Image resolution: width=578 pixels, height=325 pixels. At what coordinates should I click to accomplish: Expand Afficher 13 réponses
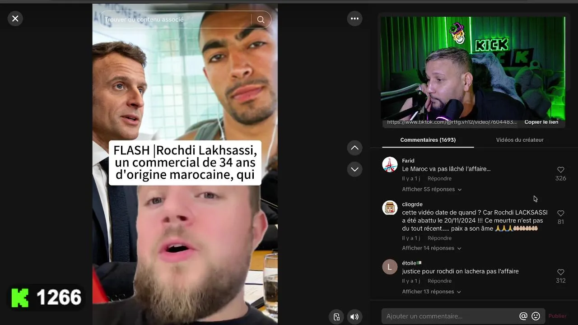pyautogui.click(x=432, y=292)
